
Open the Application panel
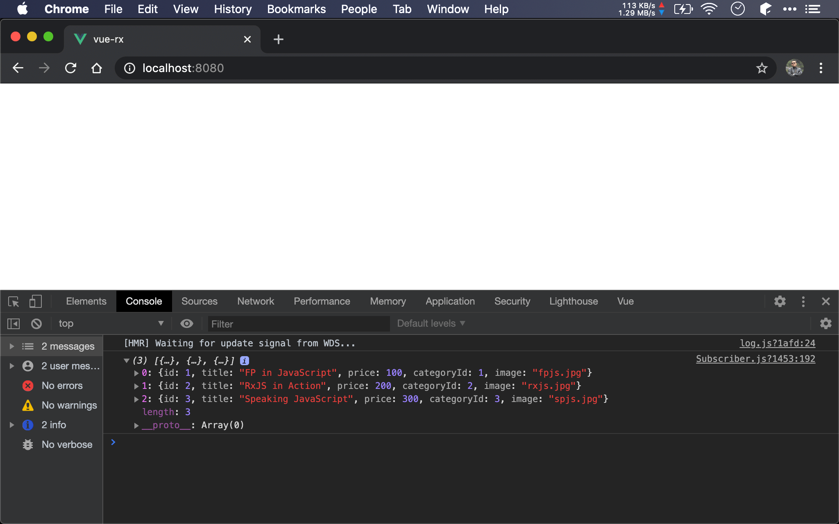point(451,301)
